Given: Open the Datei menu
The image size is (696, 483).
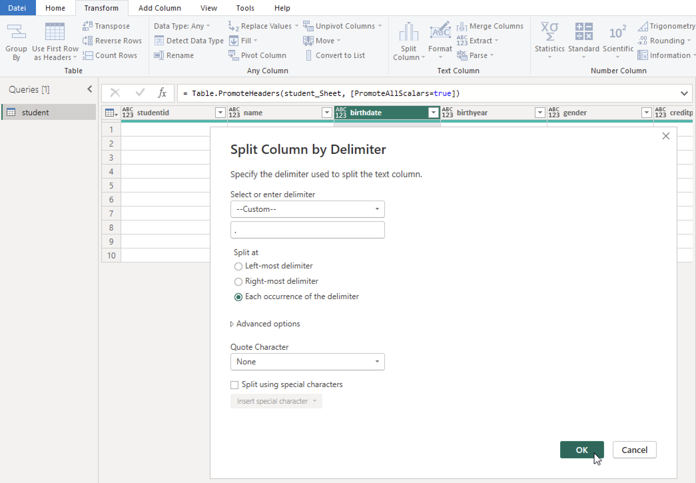Looking at the screenshot, I should [x=17, y=8].
